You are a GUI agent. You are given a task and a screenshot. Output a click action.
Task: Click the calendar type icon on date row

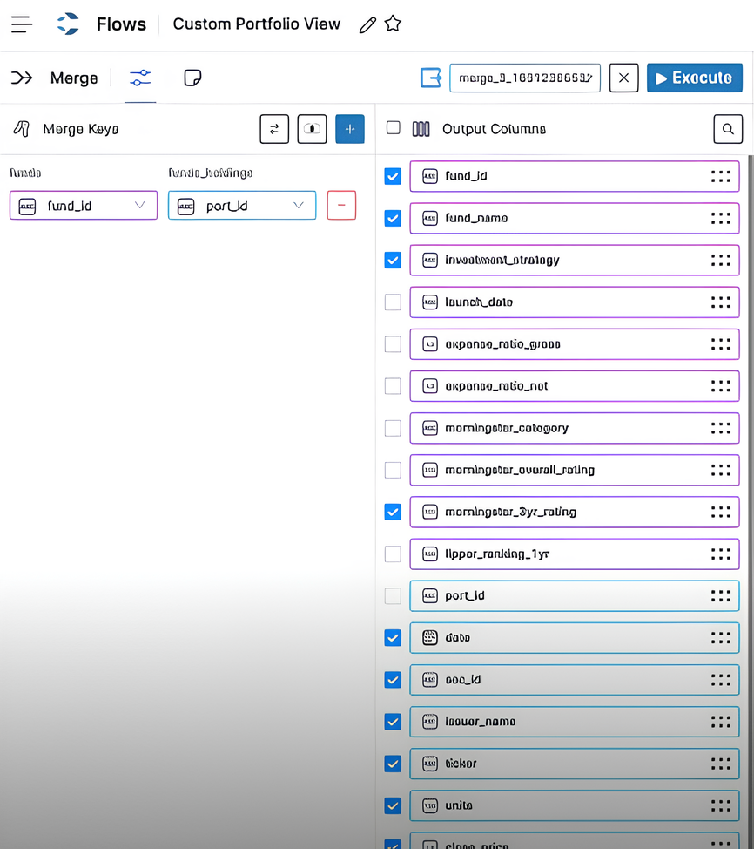[430, 638]
